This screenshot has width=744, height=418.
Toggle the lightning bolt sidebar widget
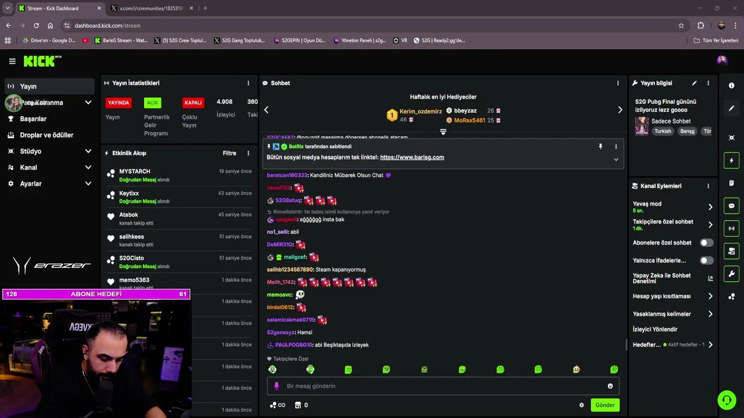(731, 160)
